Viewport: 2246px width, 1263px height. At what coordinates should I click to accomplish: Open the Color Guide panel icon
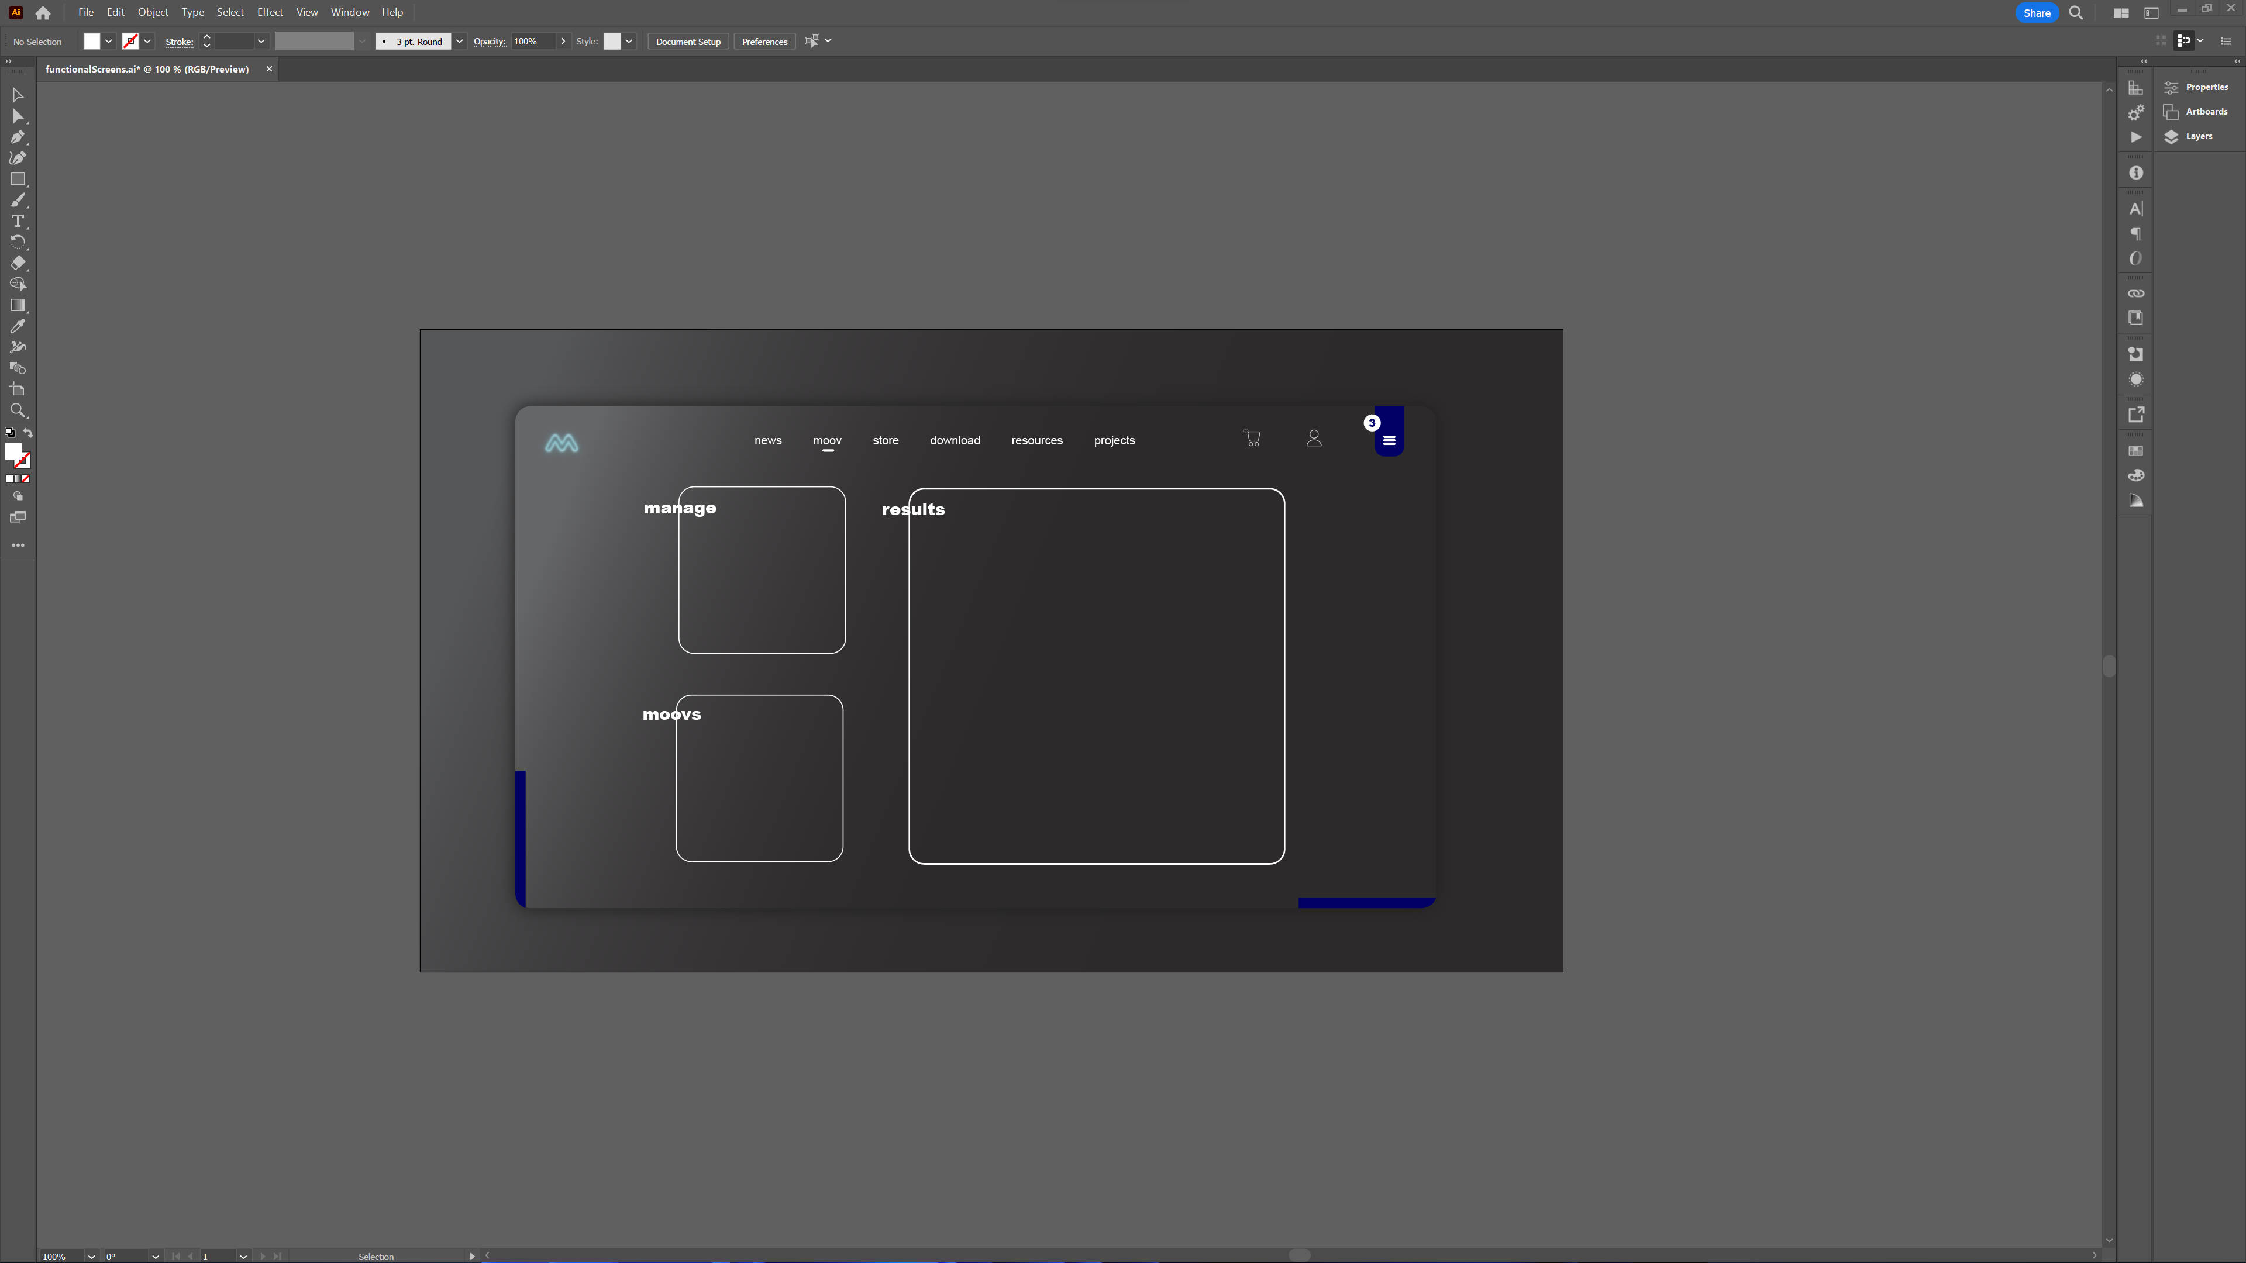click(2135, 501)
